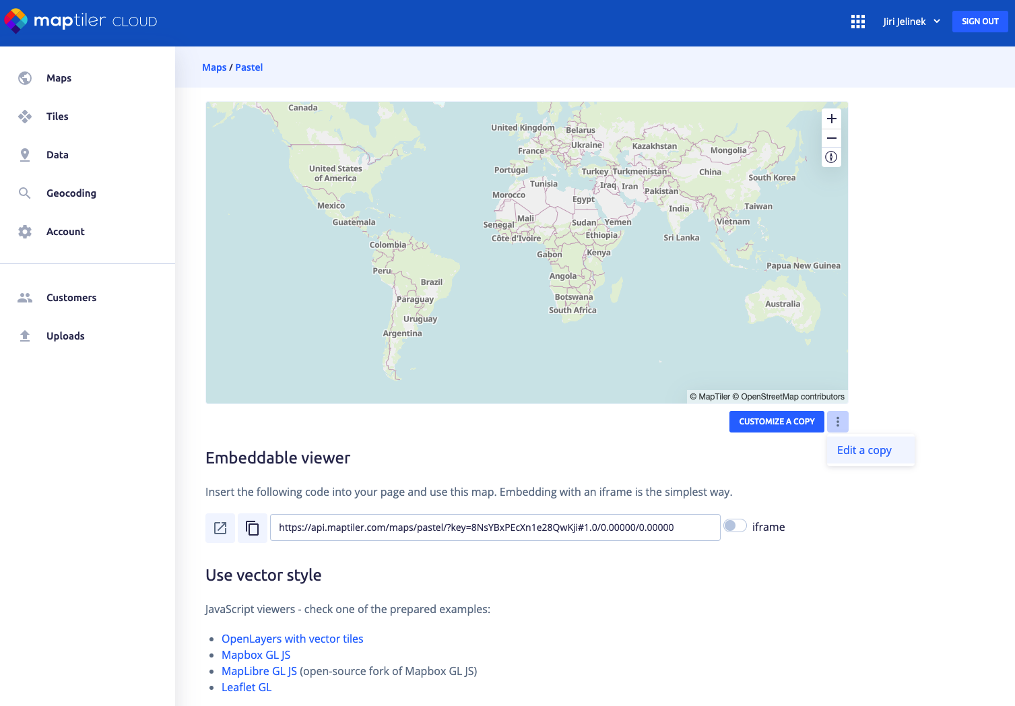Screen dimensions: 1015x706
Task: Open the apps grid icon
Action: coord(857,22)
